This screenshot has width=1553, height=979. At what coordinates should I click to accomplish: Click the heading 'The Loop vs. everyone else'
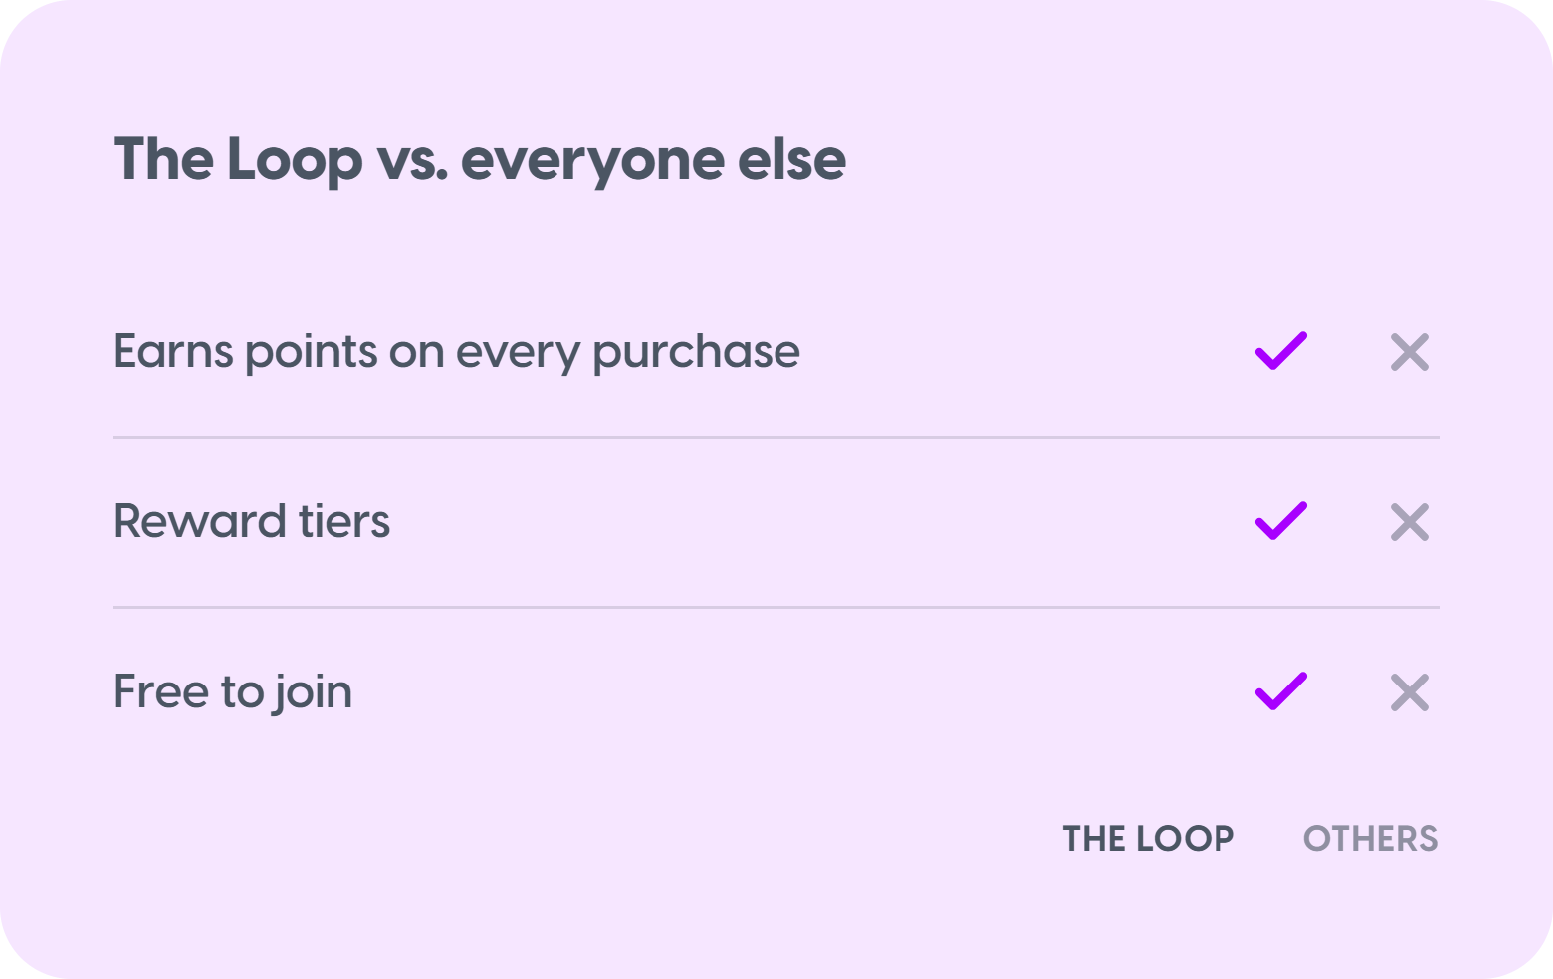pos(480,161)
